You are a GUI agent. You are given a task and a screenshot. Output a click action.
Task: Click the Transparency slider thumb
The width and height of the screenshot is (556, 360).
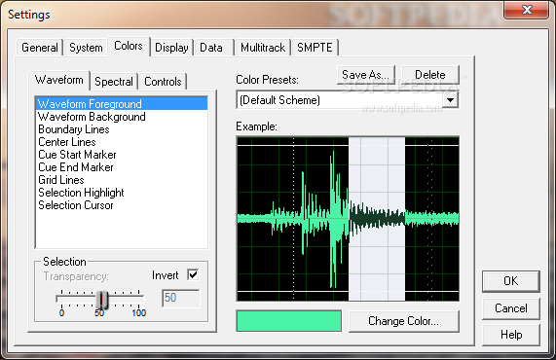pyautogui.click(x=102, y=300)
